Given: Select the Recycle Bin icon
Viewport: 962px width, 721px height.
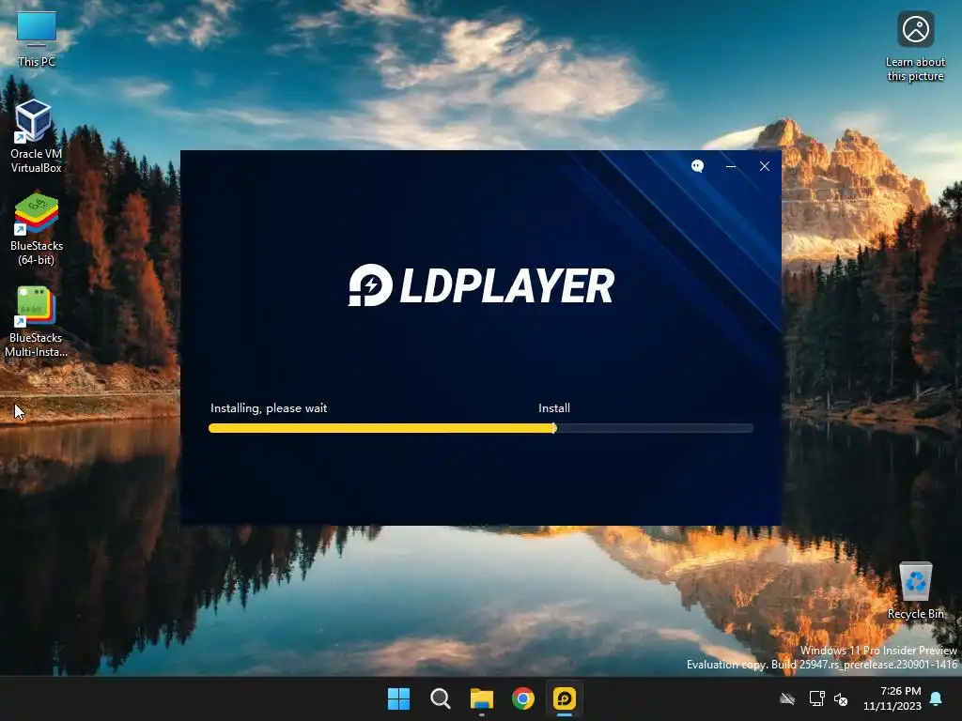Looking at the screenshot, I should click(915, 591).
